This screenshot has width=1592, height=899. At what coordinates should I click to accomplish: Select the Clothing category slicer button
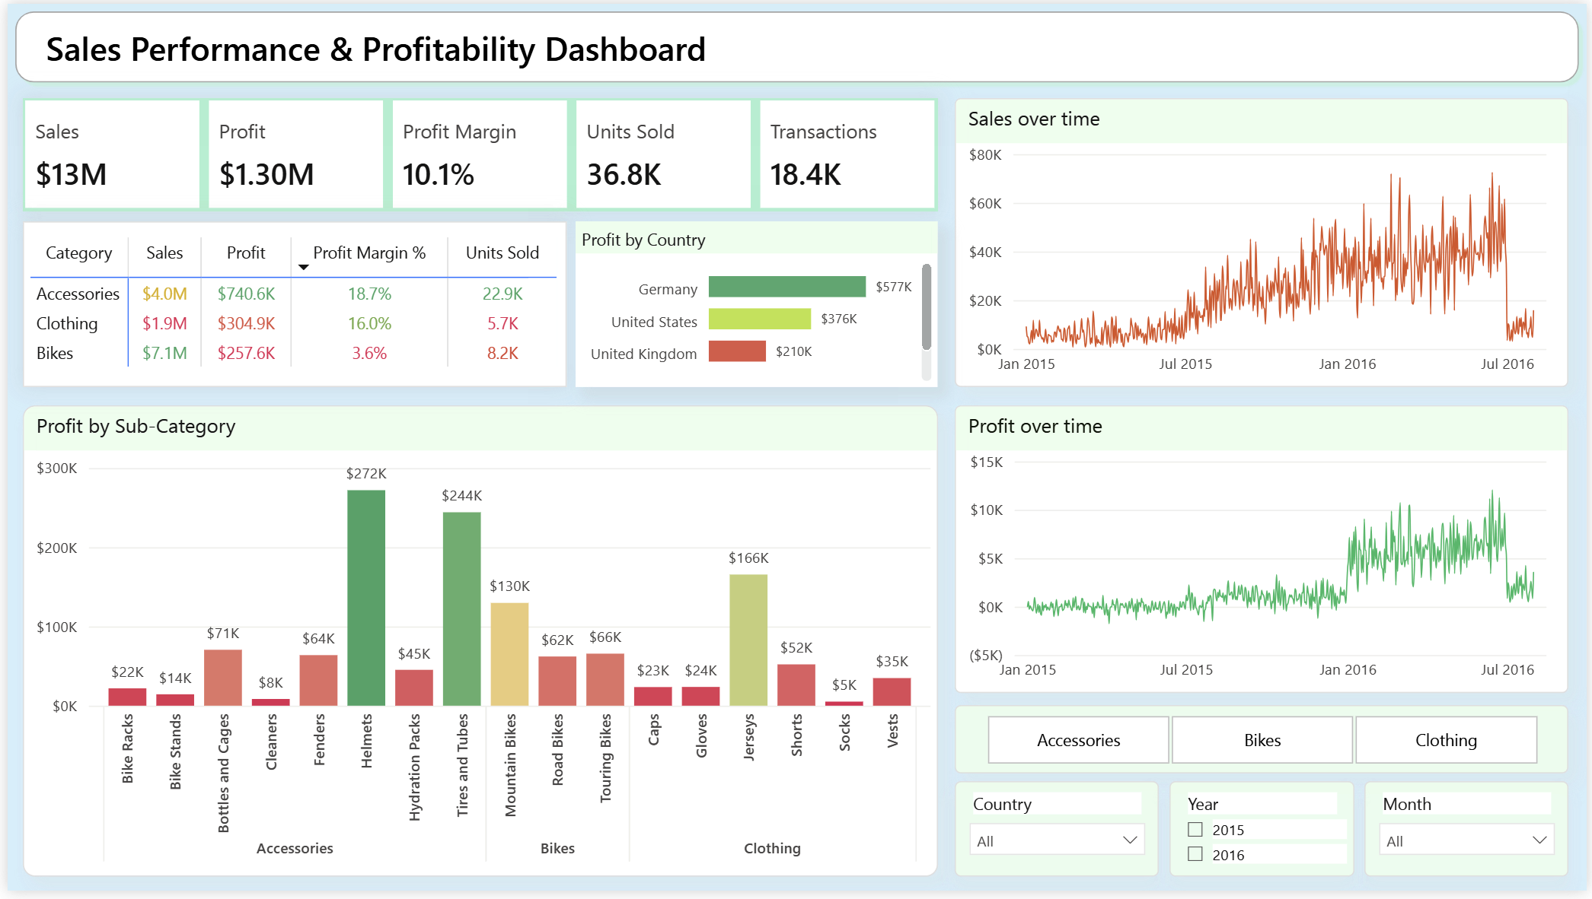click(1445, 740)
